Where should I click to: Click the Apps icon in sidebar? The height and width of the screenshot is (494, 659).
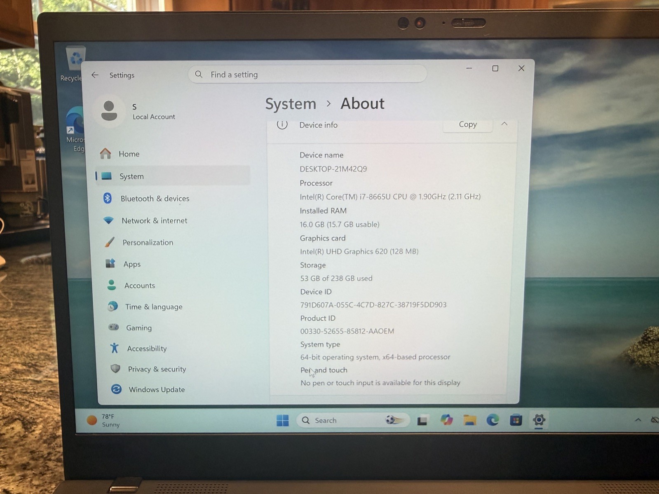[110, 264]
